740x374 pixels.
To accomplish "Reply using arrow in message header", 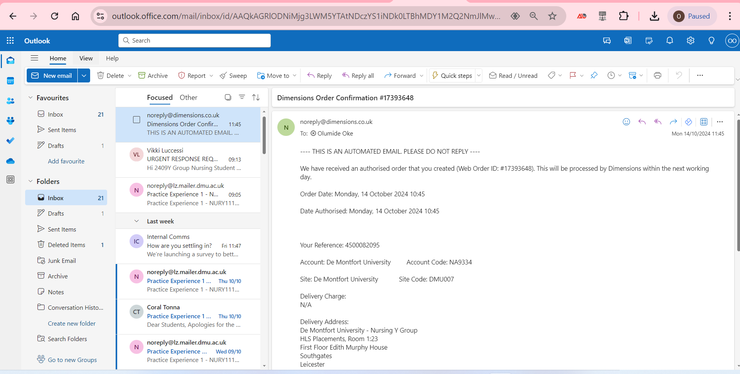I will [x=642, y=122].
